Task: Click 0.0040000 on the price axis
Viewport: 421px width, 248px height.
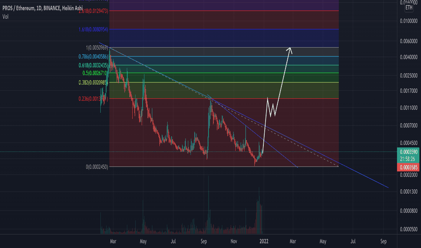Action: click(409, 57)
